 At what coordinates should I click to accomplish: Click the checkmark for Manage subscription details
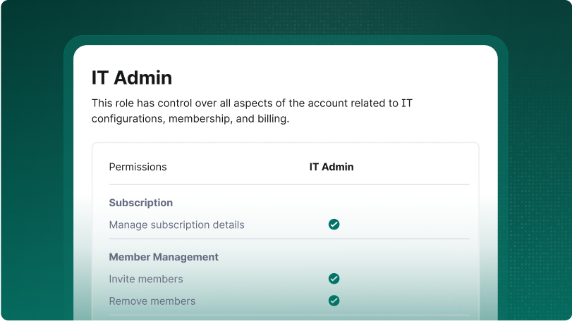334,225
